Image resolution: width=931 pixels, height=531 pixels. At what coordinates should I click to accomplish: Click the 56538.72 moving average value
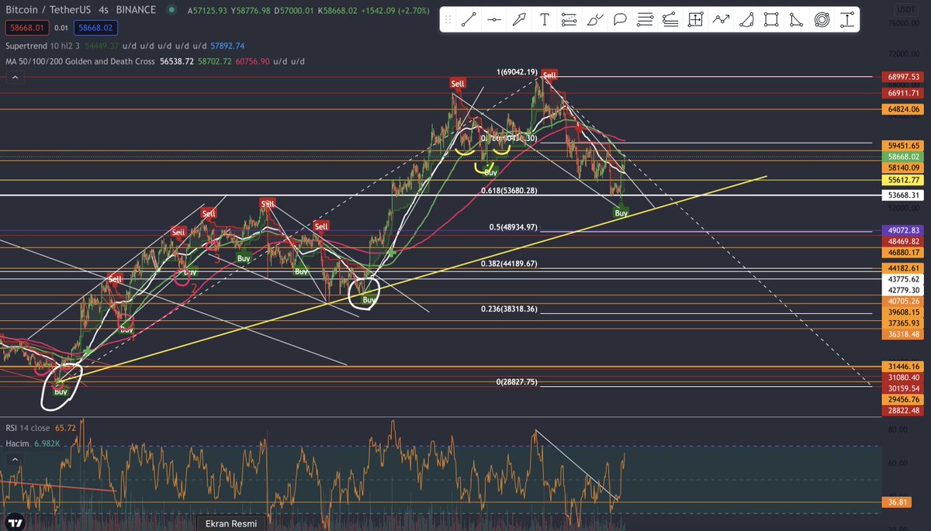pyautogui.click(x=178, y=61)
